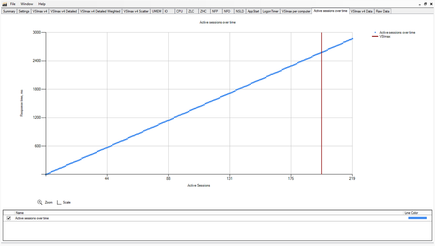Open the File menu
The image size is (435, 246).
pos(13,4)
